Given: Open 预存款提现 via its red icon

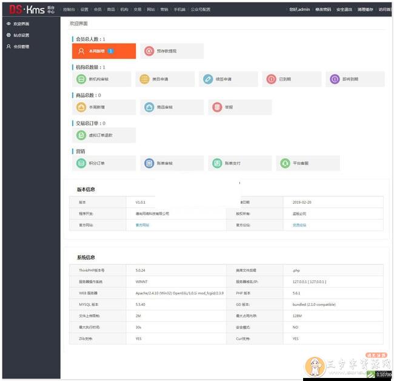Looking at the screenshot, I should point(149,52).
